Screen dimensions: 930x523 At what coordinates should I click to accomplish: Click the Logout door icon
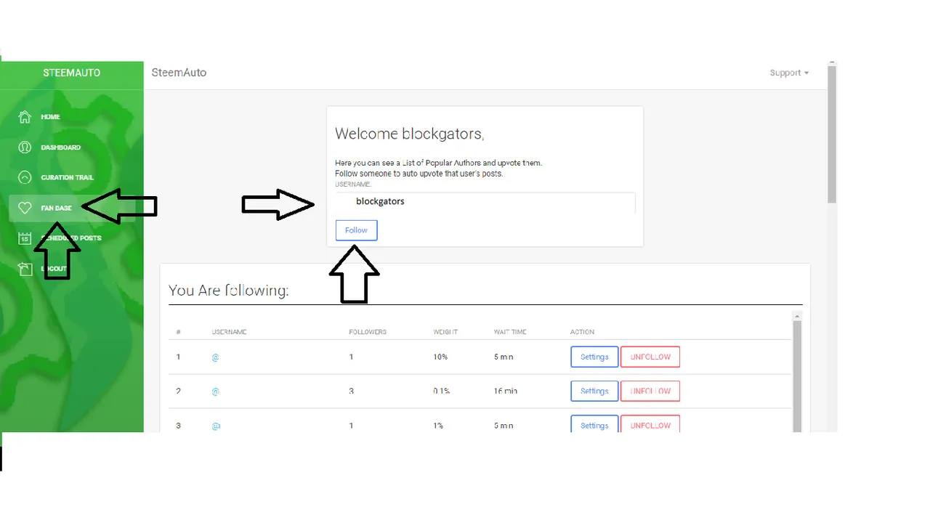(25, 269)
